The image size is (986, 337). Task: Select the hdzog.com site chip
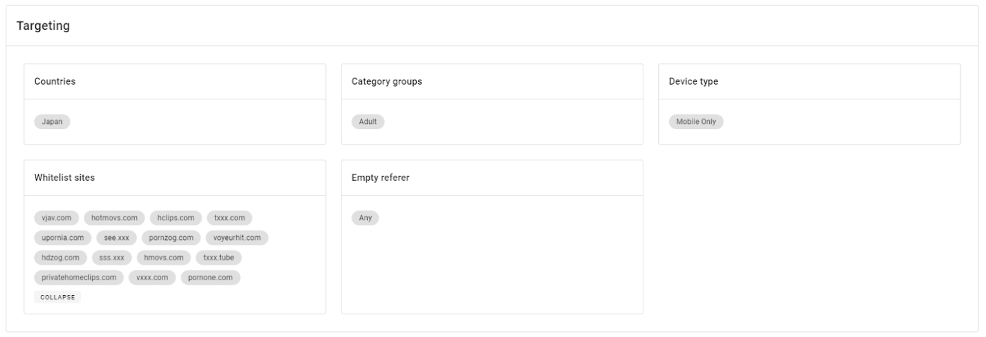[x=61, y=258]
